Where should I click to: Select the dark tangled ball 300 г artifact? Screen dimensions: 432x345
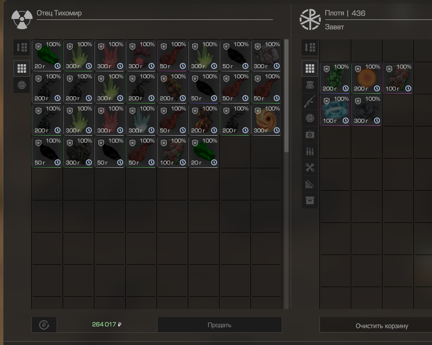coord(79,152)
